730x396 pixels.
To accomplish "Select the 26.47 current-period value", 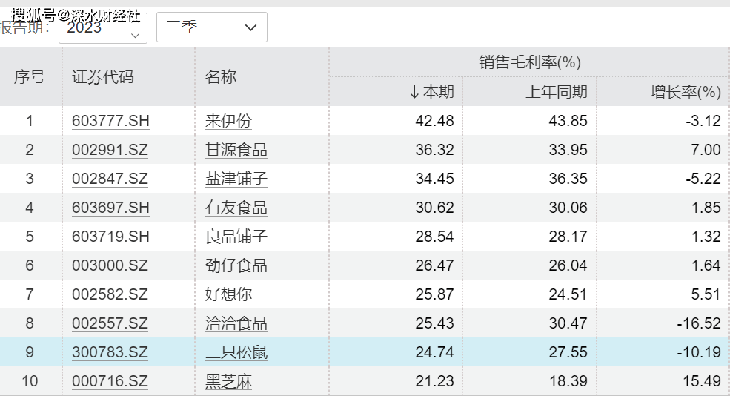I will pos(434,265).
